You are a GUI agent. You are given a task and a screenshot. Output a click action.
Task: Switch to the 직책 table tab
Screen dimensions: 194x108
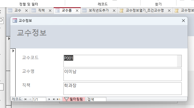click(41, 10)
